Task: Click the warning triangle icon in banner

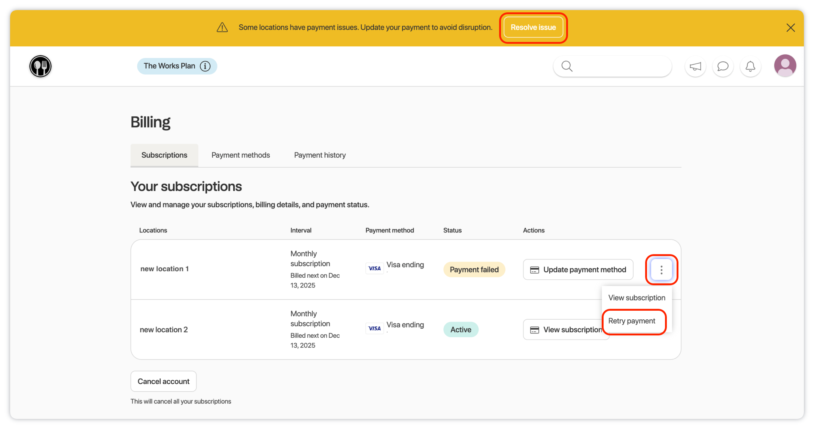Action: click(x=222, y=27)
